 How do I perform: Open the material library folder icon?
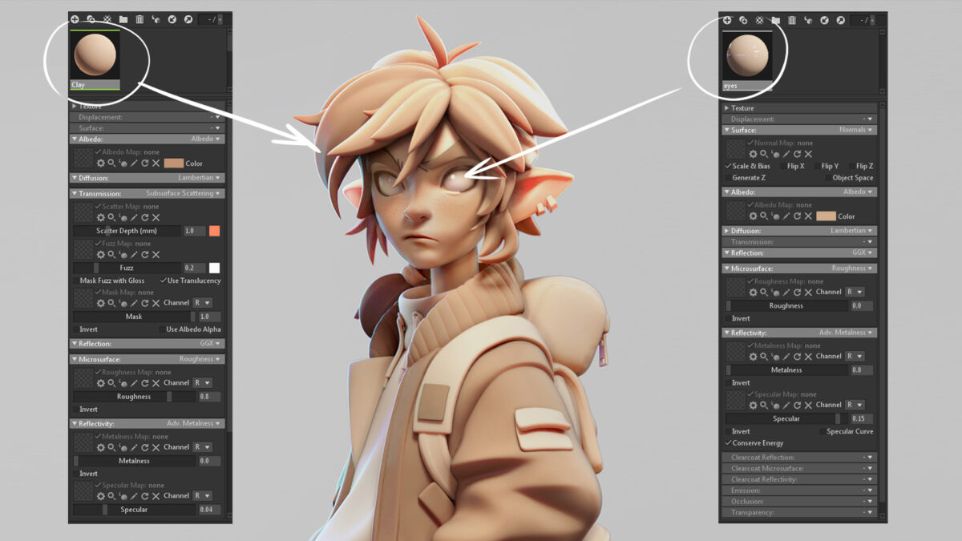(x=123, y=20)
